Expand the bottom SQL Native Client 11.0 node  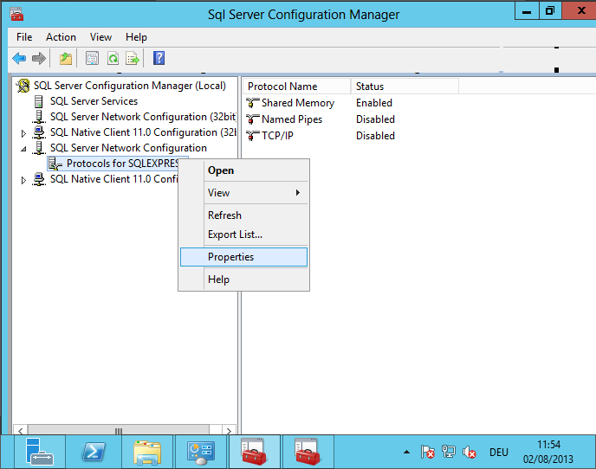pos(24,180)
